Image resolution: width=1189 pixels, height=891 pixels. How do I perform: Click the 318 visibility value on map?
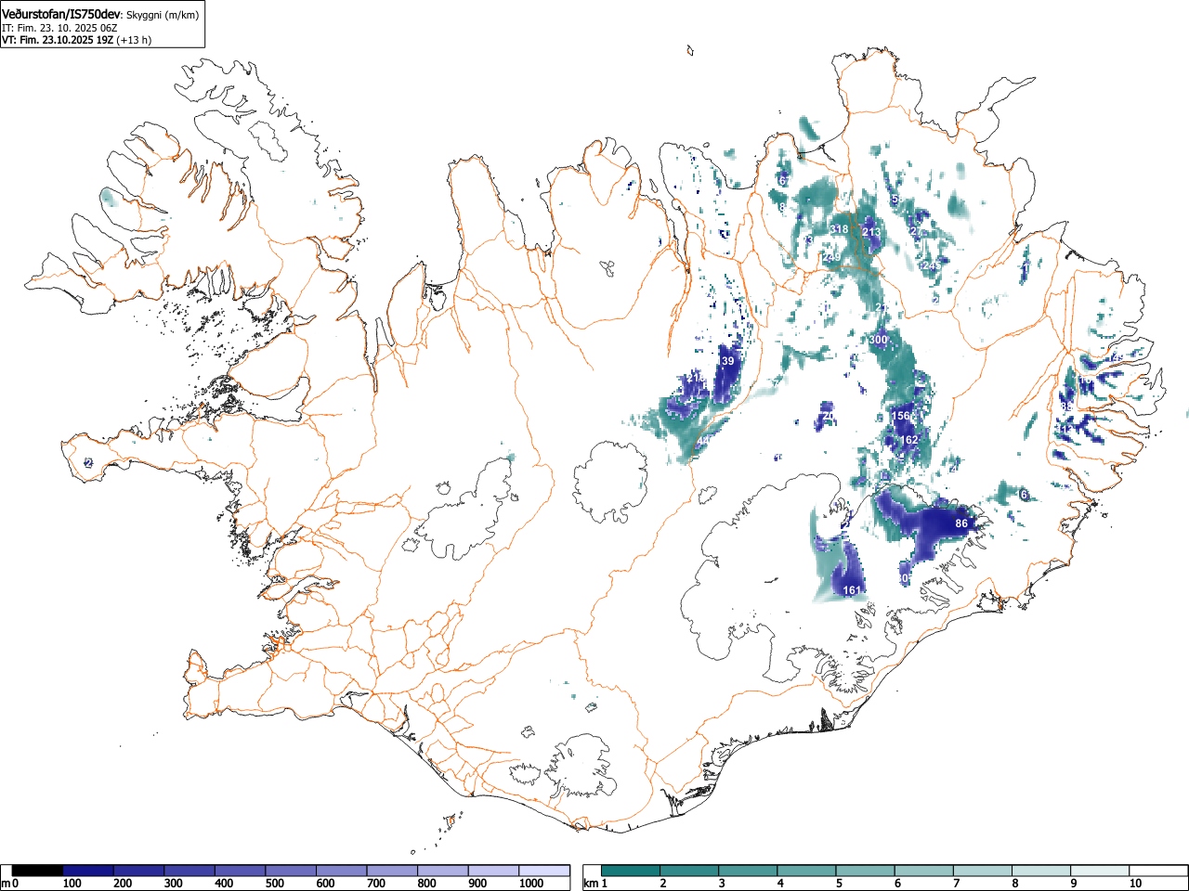839,229
